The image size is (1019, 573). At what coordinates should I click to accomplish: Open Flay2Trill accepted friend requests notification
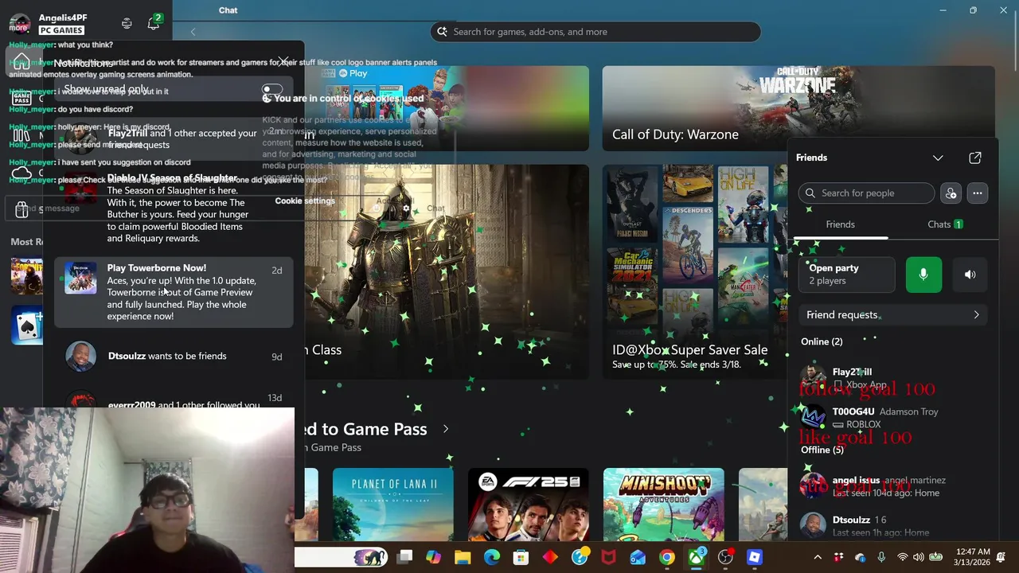pos(174,139)
